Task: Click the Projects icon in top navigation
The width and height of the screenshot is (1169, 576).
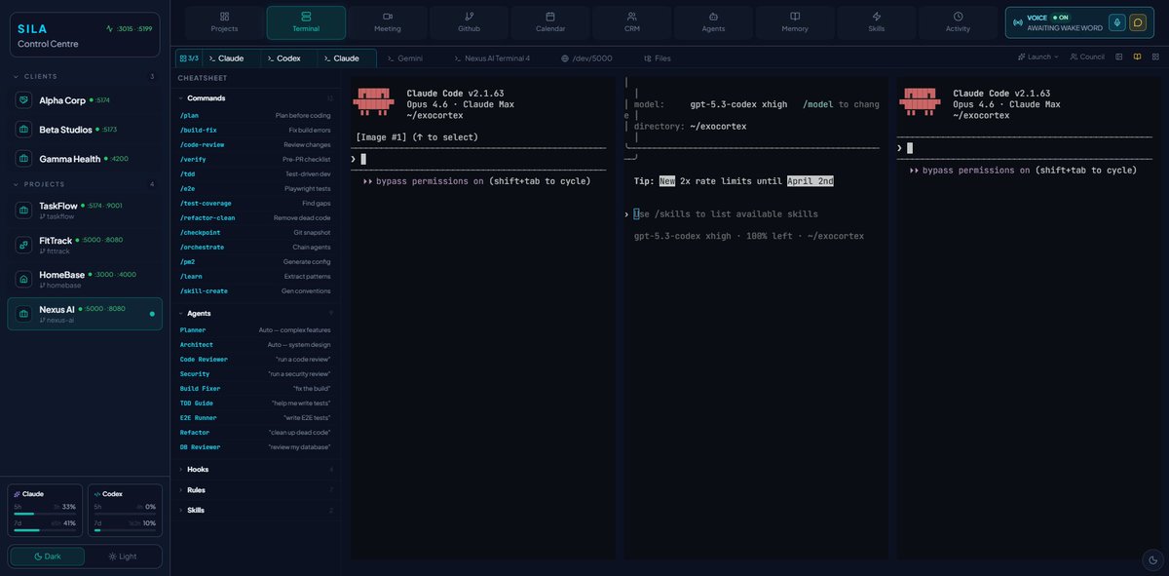Action: [224, 17]
